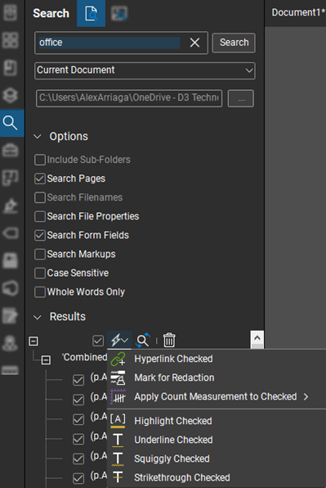Open the Signatures pen-nib panel icon

(11, 206)
